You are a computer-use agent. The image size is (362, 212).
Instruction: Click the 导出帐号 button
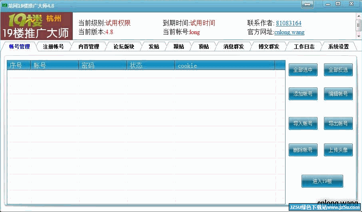coord(338,123)
